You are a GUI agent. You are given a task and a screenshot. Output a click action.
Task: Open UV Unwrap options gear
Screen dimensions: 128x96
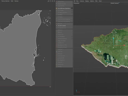coord(72,10)
